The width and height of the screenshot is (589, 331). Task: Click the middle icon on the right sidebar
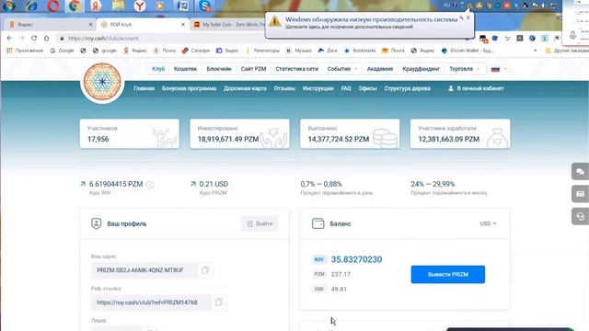click(580, 194)
